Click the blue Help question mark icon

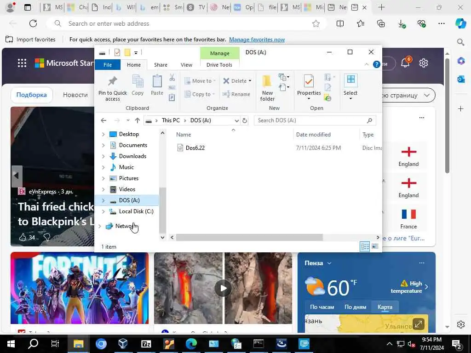[376, 64]
